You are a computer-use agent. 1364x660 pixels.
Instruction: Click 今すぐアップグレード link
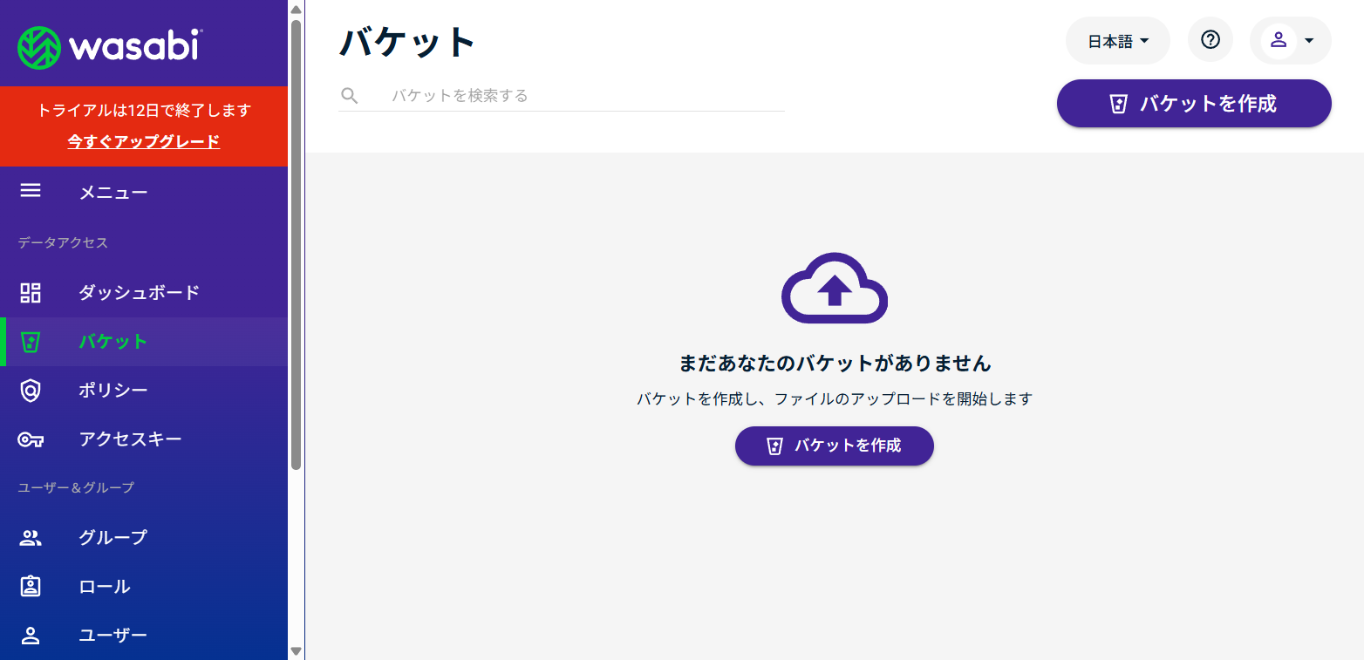tap(144, 141)
